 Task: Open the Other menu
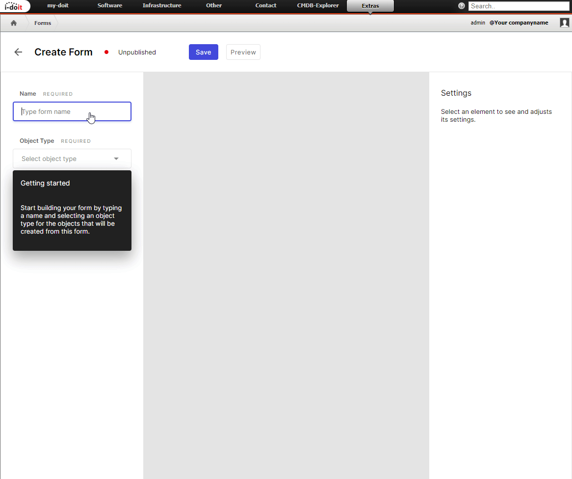[x=214, y=5]
